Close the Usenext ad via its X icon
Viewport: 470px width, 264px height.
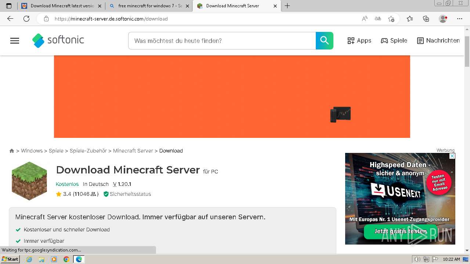pos(452,156)
